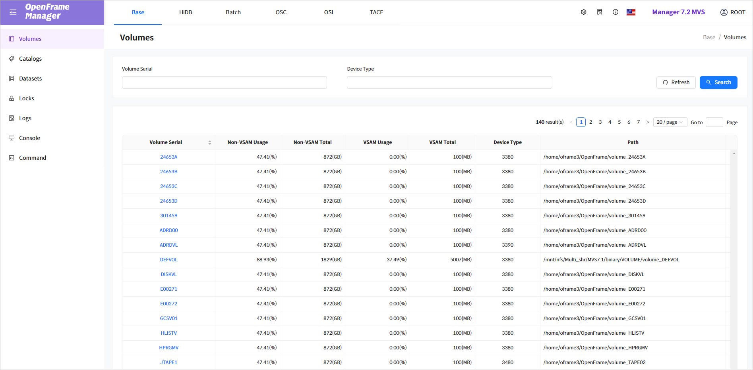The width and height of the screenshot is (753, 370).
Task: Open Catalogs from the sidebar
Action: tap(30, 59)
